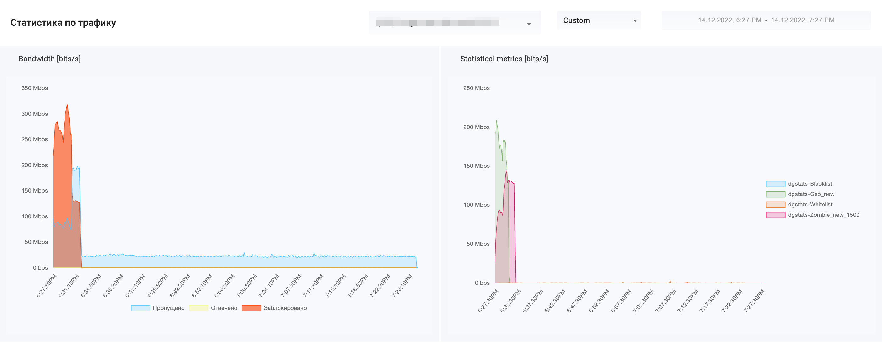Open the Custom time range dropdown
Image resolution: width=882 pixels, height=343 pixels.
[x=598, y=20]
